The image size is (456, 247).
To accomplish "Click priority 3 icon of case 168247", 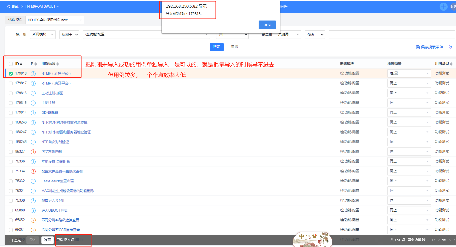I will [33, 132].
